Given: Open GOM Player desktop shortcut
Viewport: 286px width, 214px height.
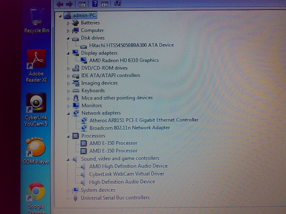Looking at the screenshot, I should coord(36,151).
